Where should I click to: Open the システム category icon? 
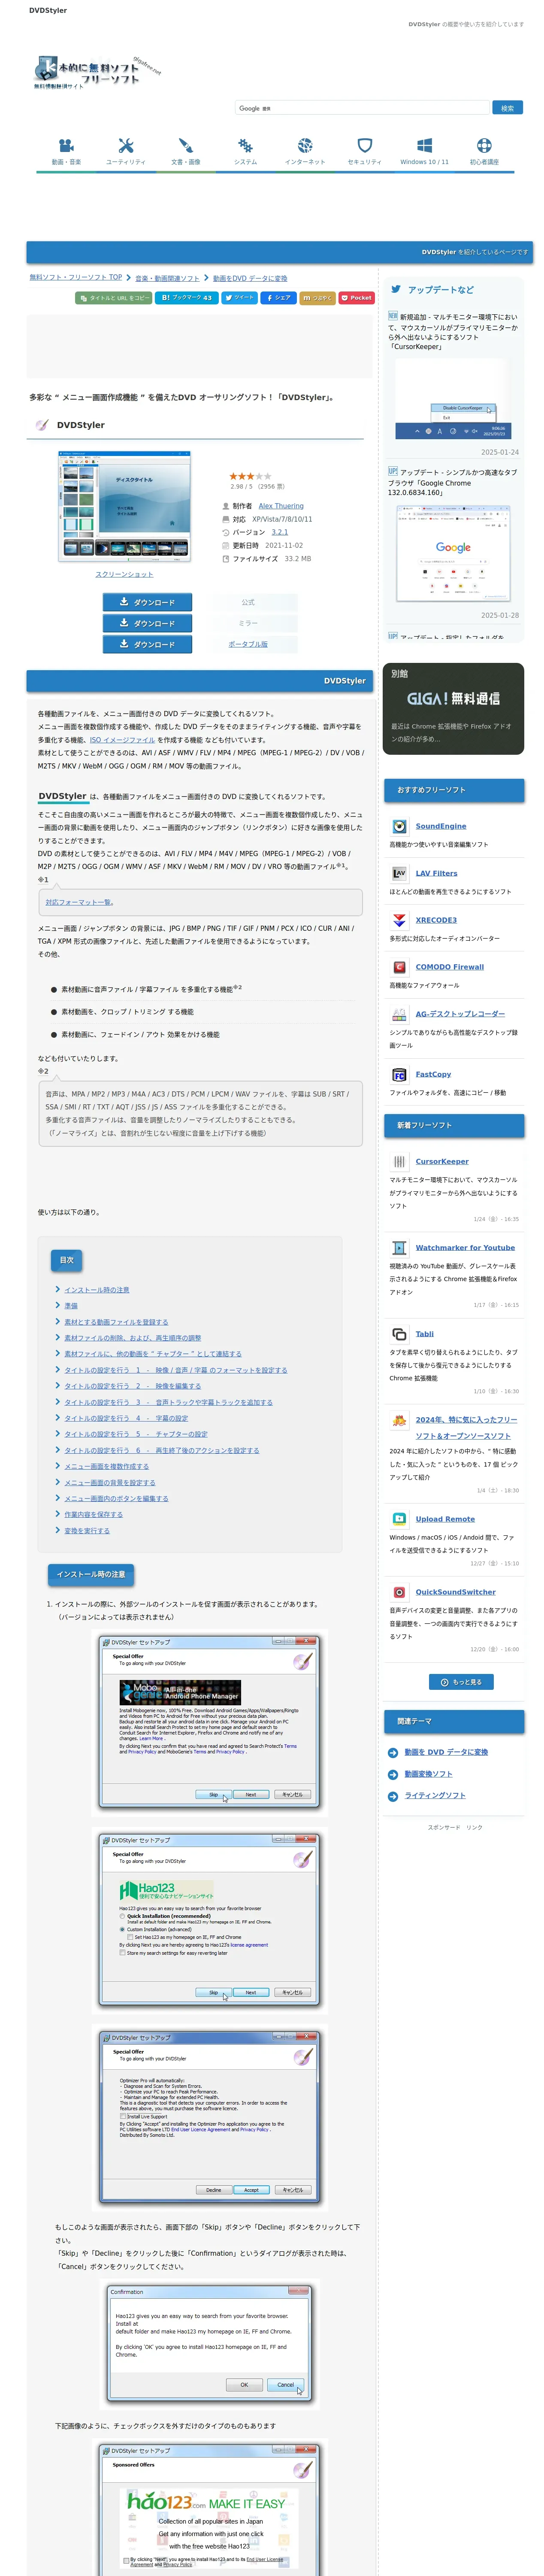[x=245, y=145]
